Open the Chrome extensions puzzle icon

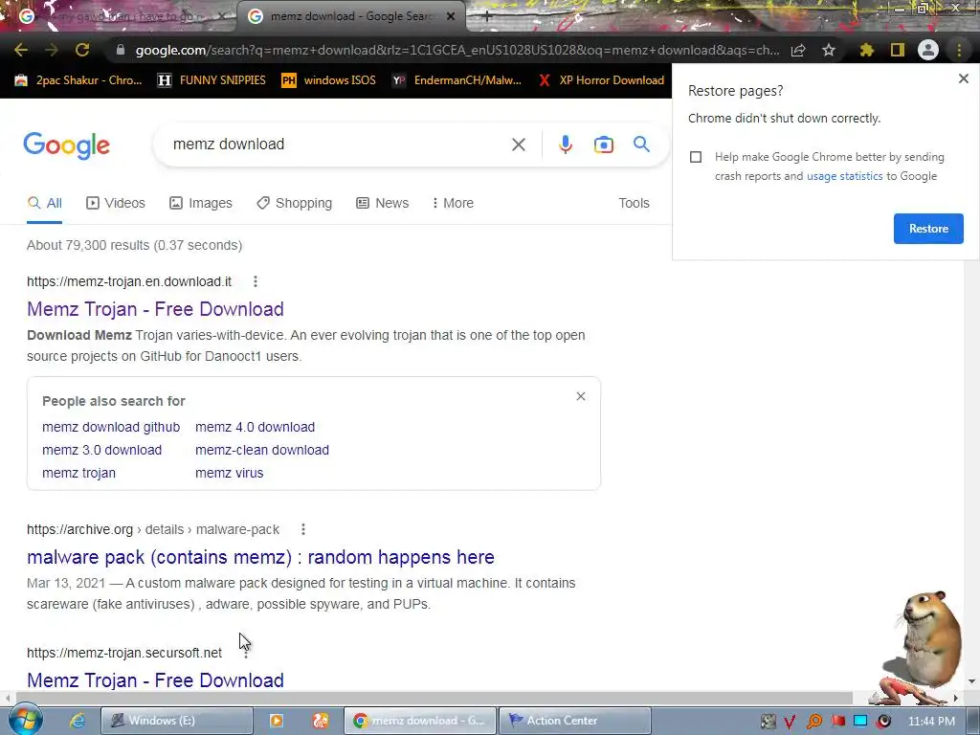tap(867, 50)
